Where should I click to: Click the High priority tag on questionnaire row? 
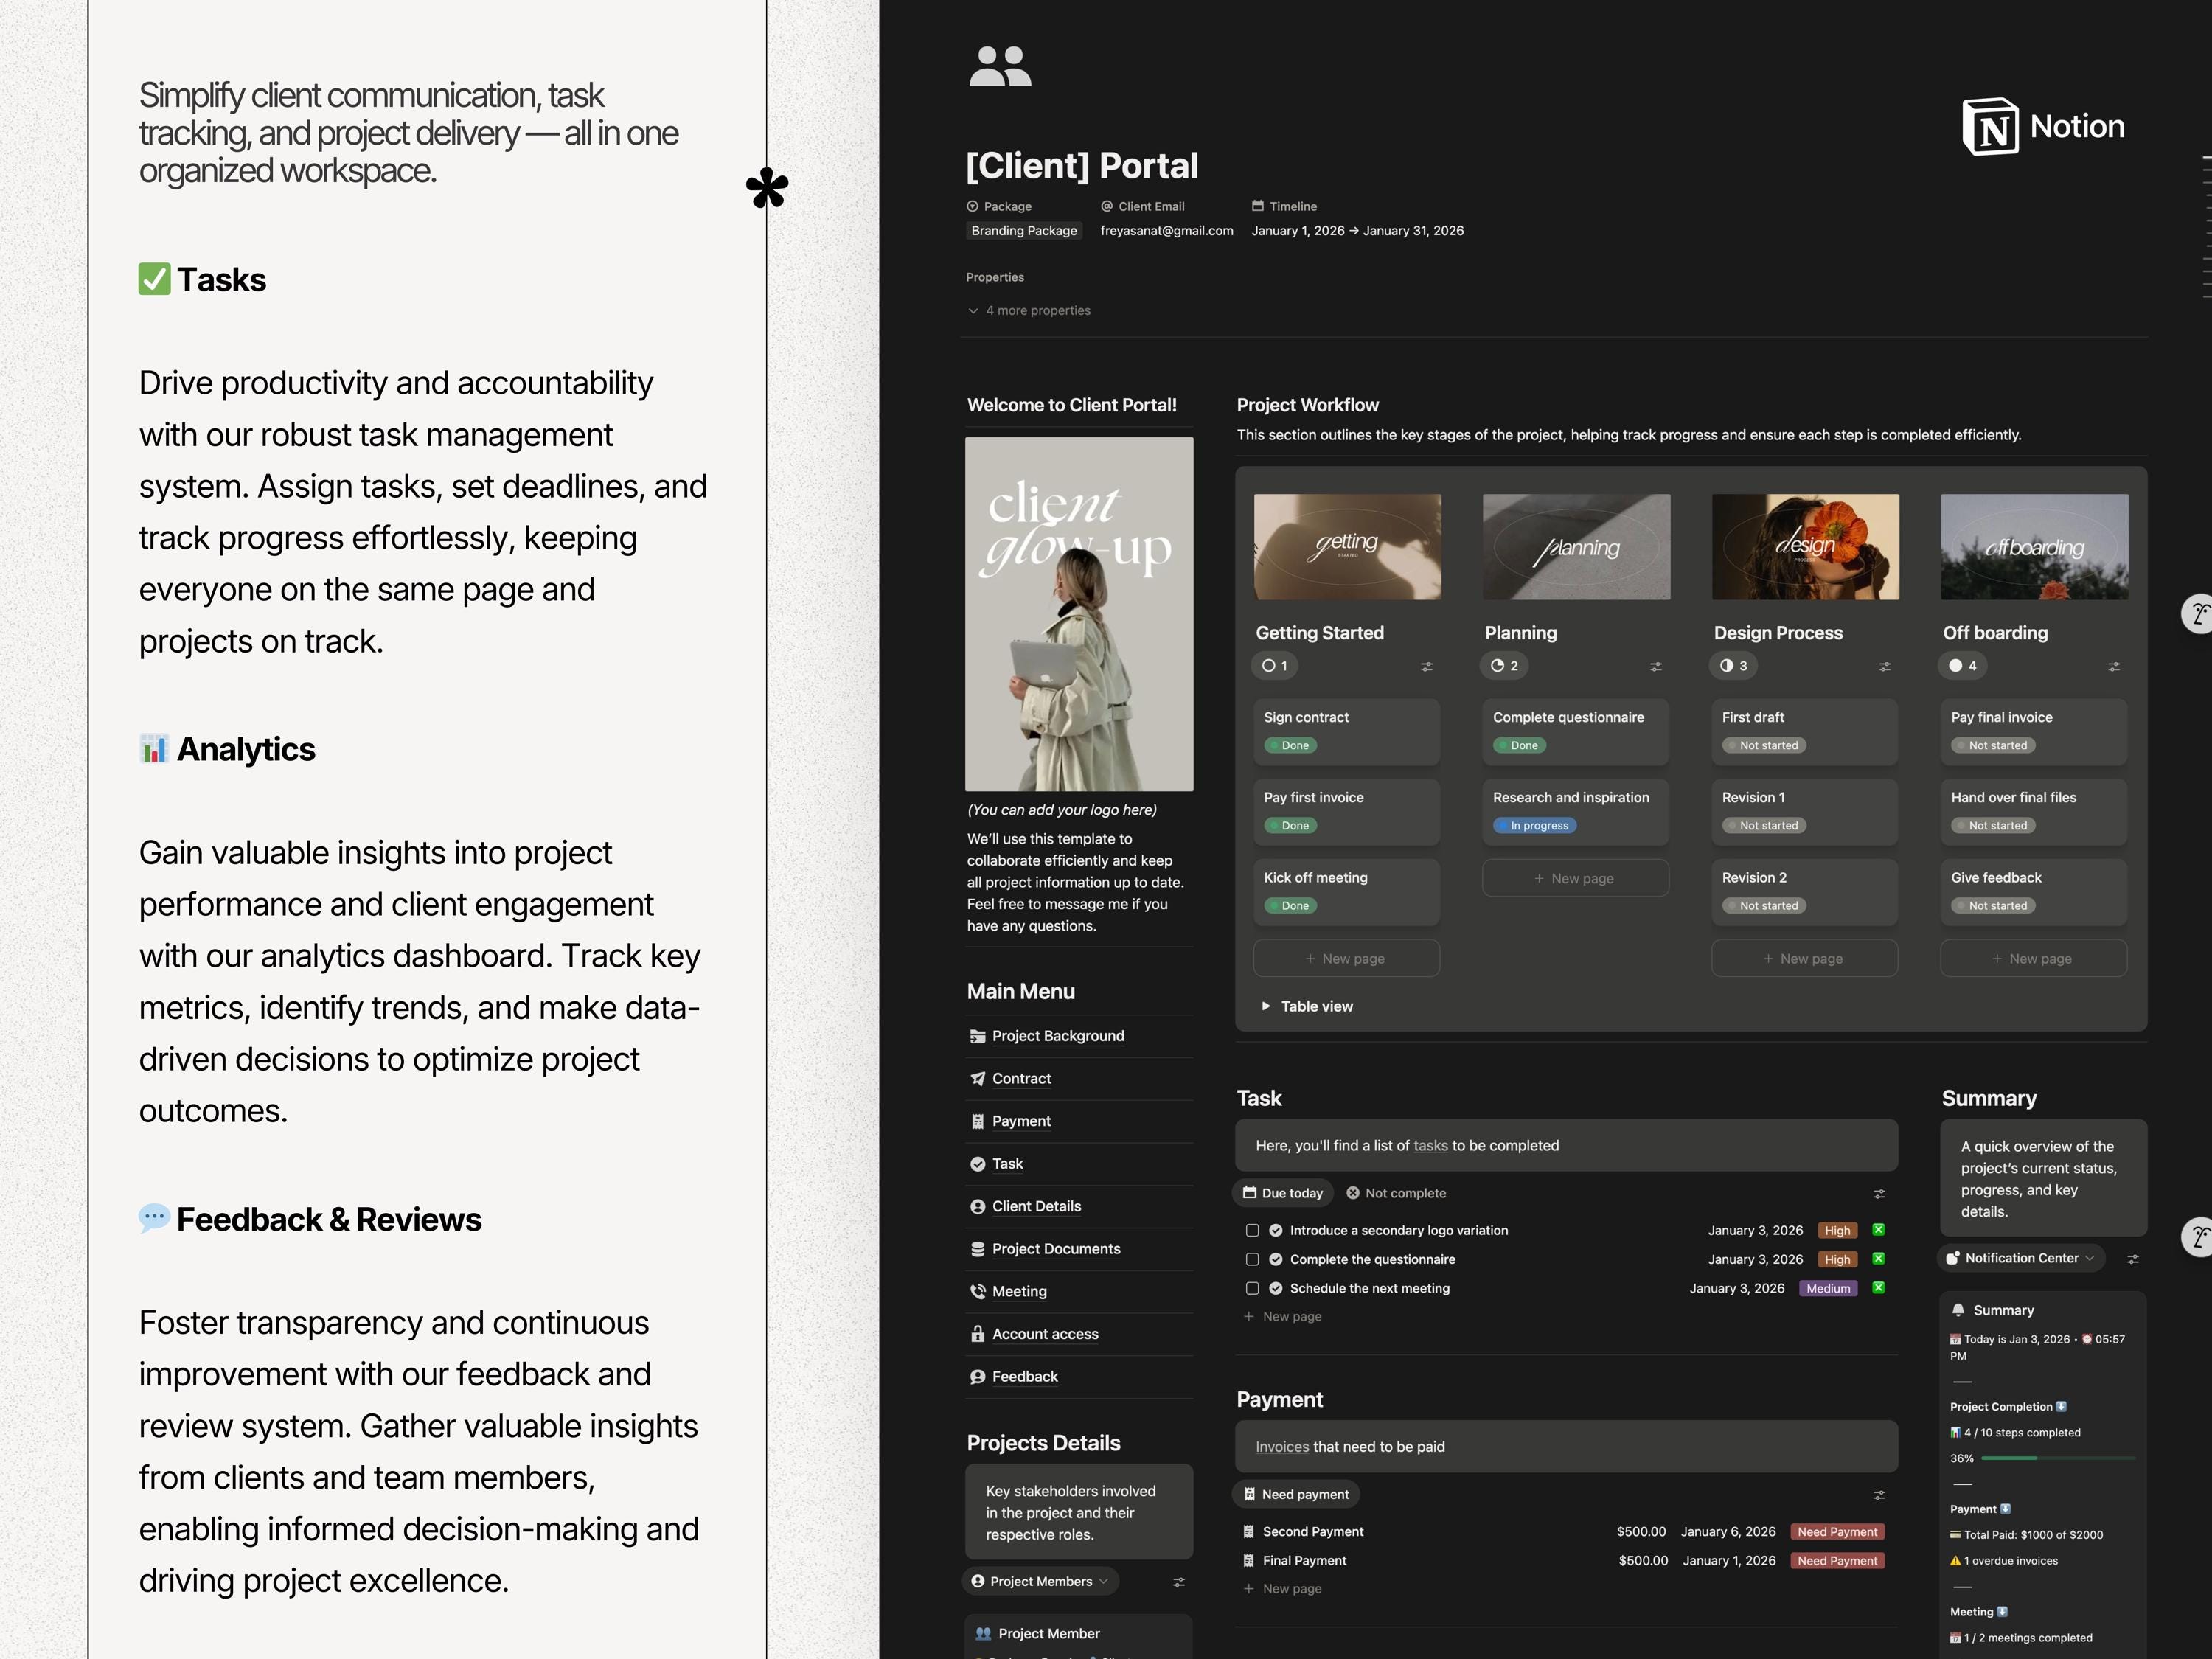[1838, 1260]
